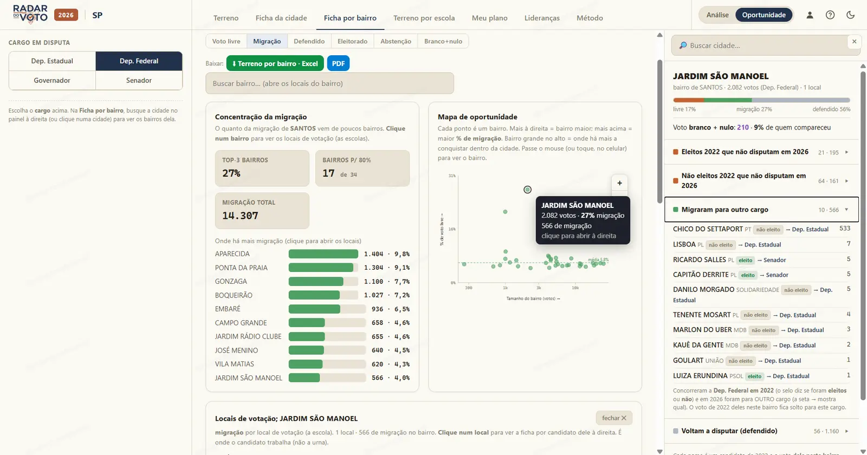
Task: Open the help question mark icon
Action: coord(830,15)
